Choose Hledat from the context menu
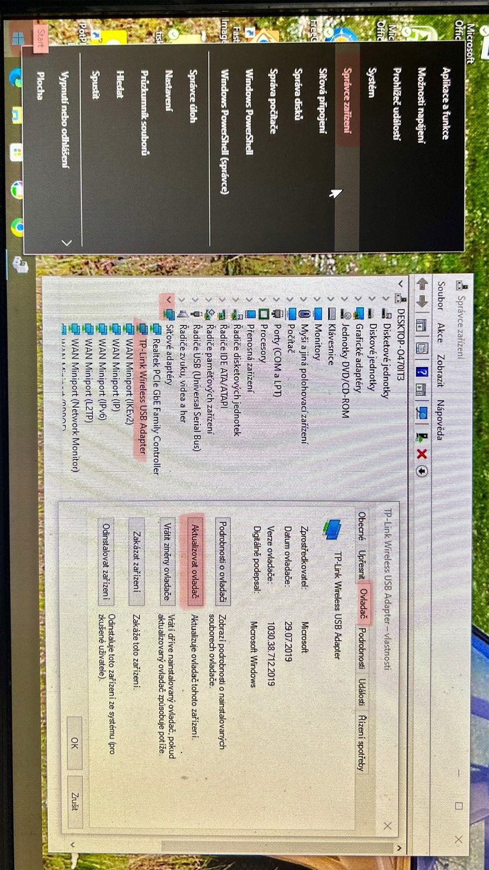Image resolution: width=489 pixels, height=870 pixels. point(120,84)
